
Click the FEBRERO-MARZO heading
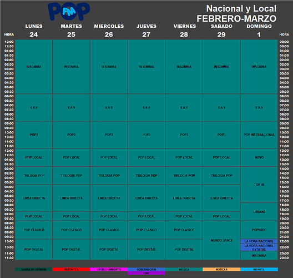tap(236, 18)
